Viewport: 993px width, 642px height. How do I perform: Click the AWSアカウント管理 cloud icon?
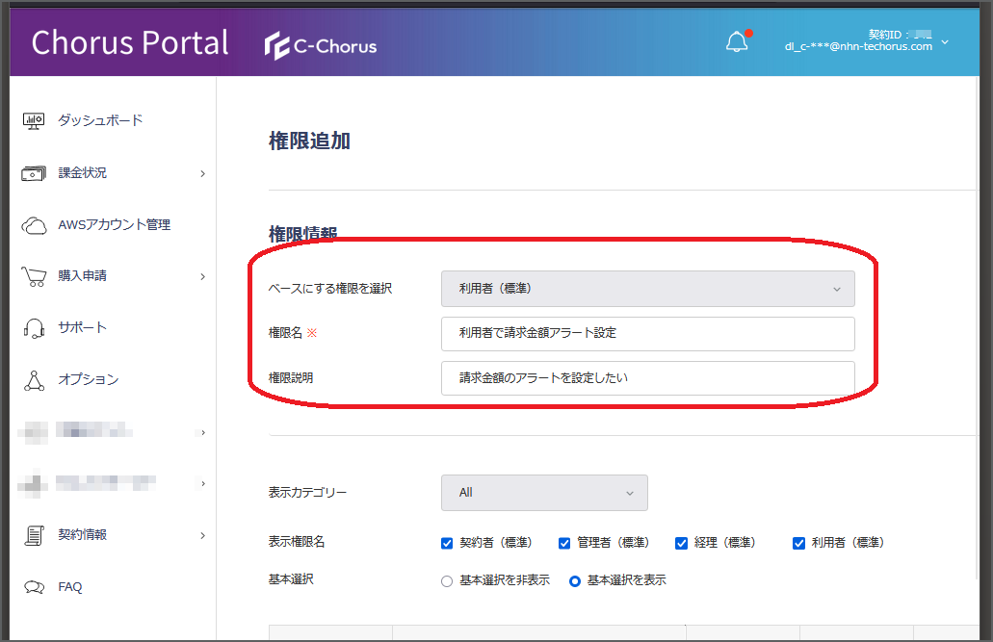pos(34,225)
